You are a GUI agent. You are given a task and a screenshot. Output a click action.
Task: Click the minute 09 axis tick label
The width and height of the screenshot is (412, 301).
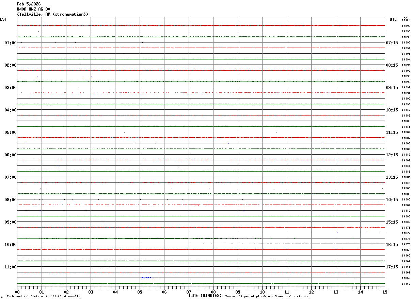(x=238, y=292)
